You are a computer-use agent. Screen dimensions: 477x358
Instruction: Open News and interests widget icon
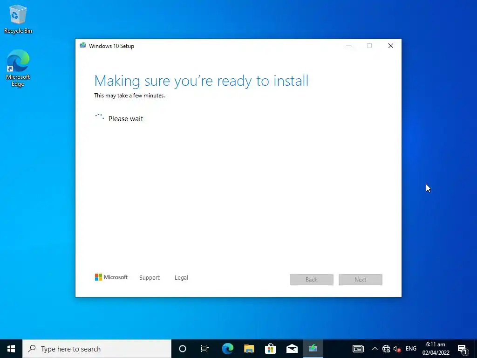[x=358, y=349]
